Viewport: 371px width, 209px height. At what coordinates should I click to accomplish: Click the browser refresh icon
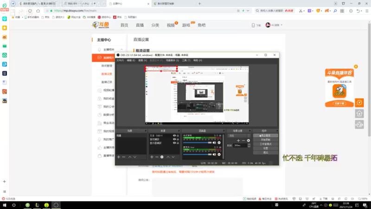click(x=30, y=11)
